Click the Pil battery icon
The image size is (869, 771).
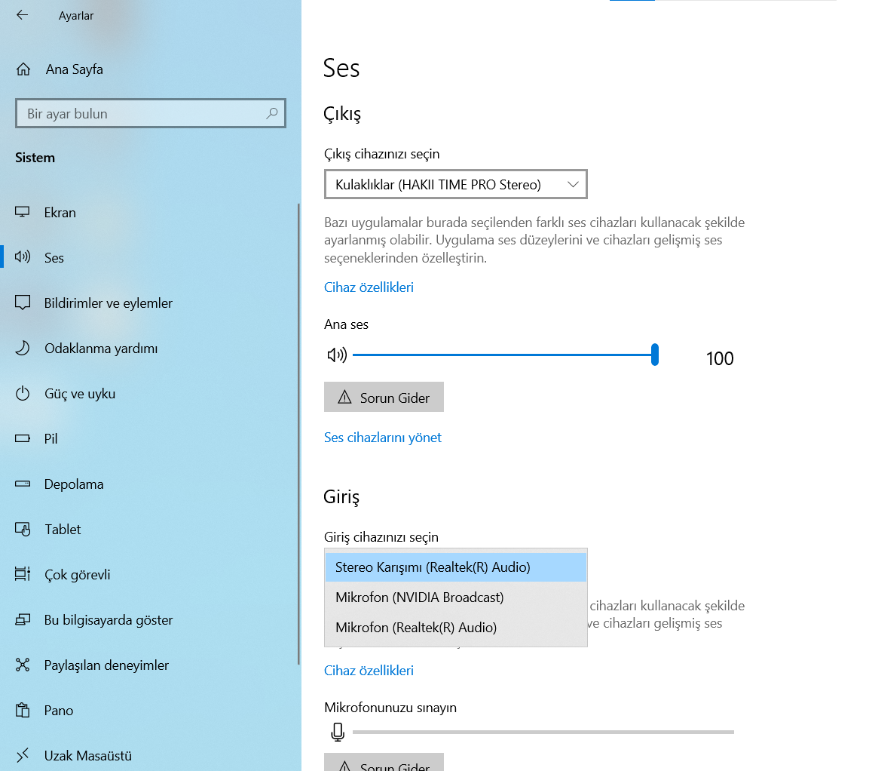23,438
